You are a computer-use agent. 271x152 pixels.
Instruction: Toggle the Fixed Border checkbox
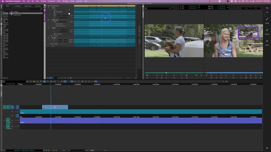pos(55,12)
